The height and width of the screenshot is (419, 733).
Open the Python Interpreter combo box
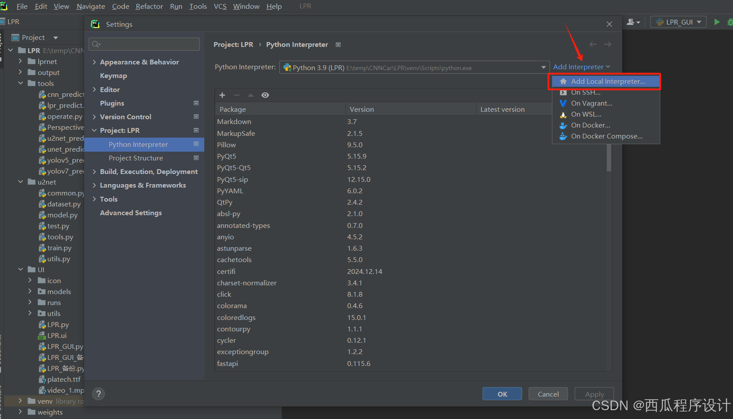[x=414, y=67]
